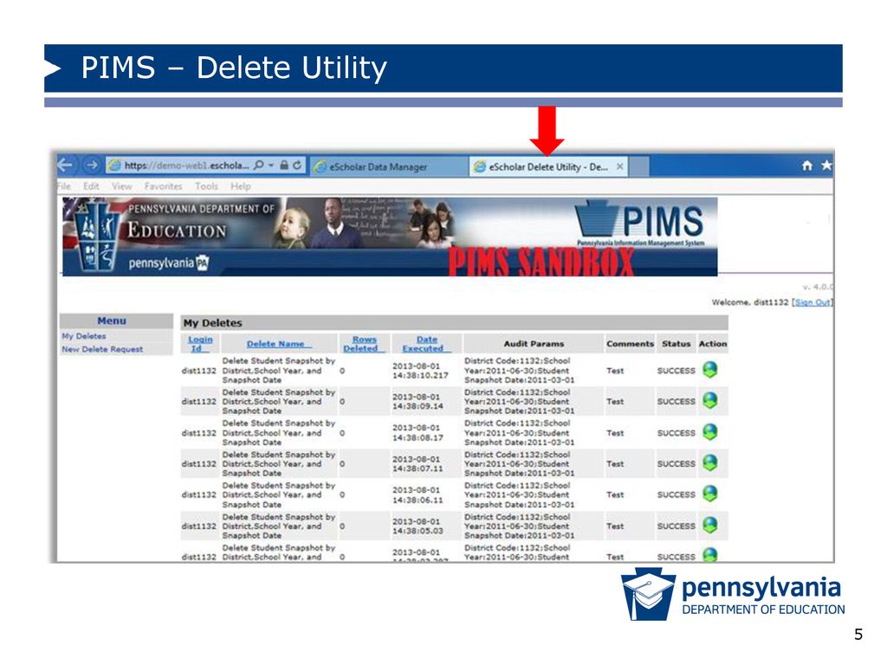Click the Sign Out link

pyautogui.click(x=812, y=302)
